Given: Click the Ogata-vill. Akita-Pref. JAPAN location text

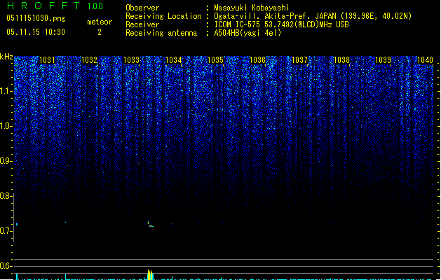Looking at the screenshot, I should tap(313, 16).
